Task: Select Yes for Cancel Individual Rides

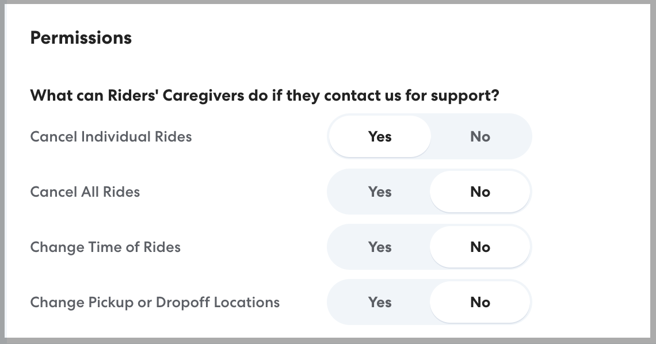Action: pos(380,136)
